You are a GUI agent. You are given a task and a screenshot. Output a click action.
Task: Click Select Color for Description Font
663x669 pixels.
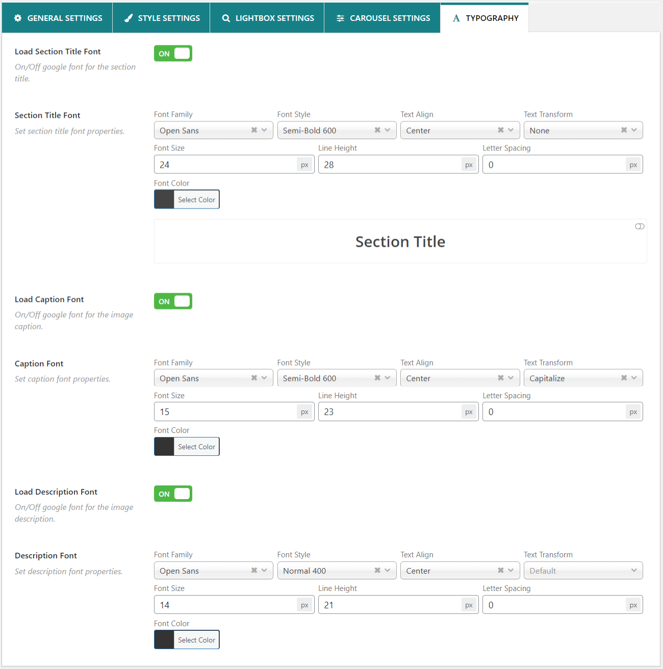196,640
